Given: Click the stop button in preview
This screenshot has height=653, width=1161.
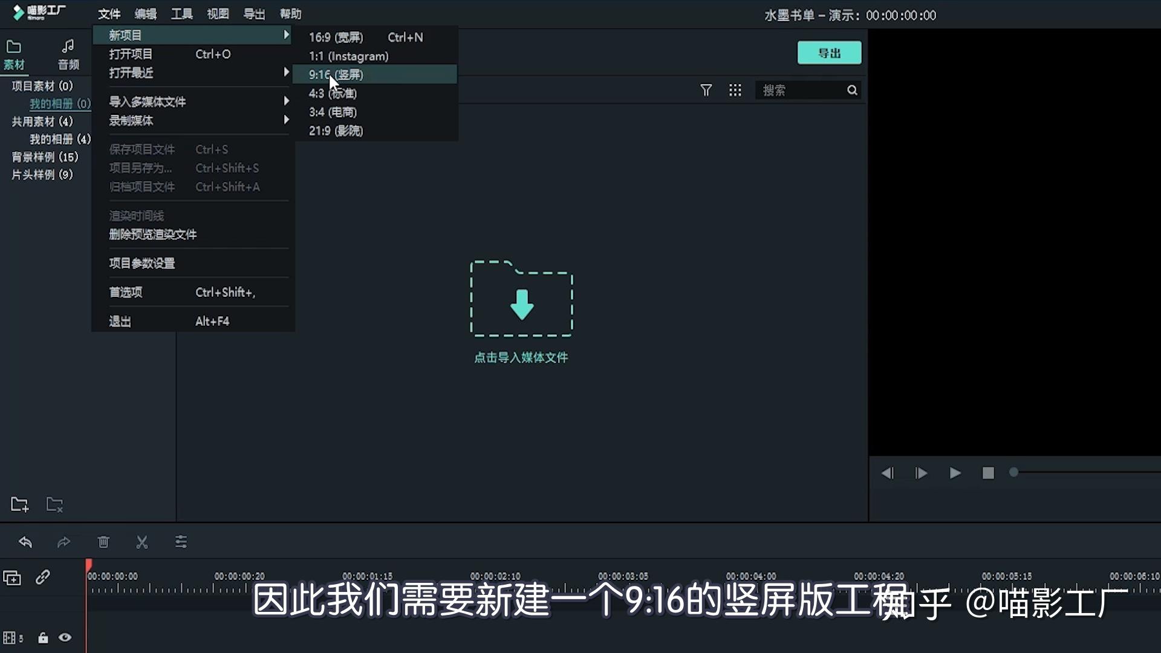Looking at the screenshot, I should click(988, 473).
